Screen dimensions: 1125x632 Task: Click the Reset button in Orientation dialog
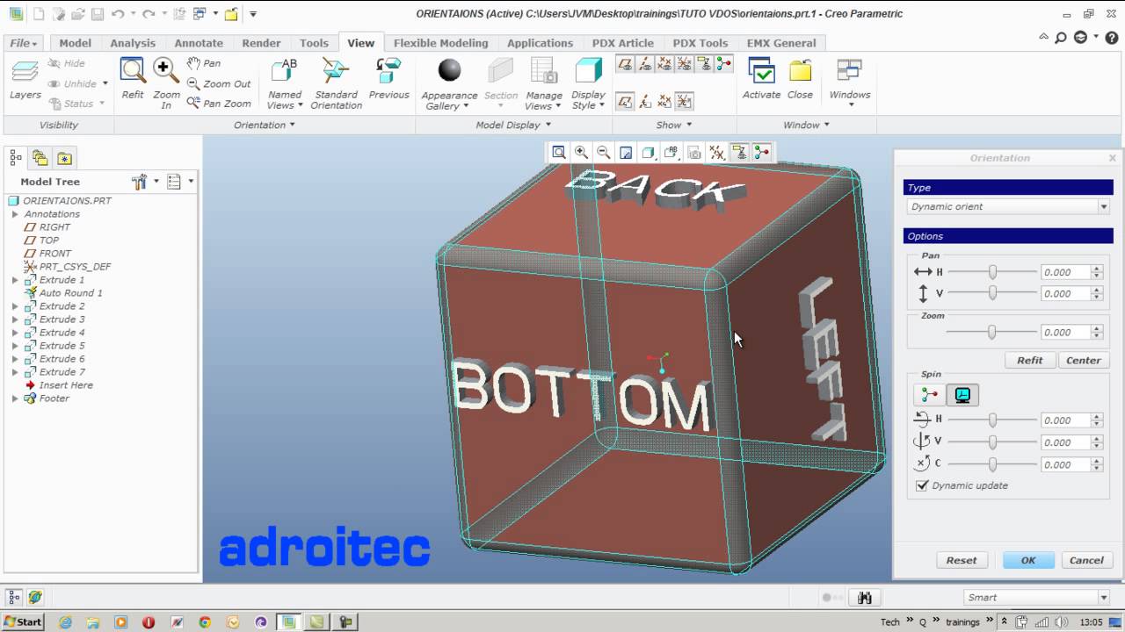tap(962, 560)
